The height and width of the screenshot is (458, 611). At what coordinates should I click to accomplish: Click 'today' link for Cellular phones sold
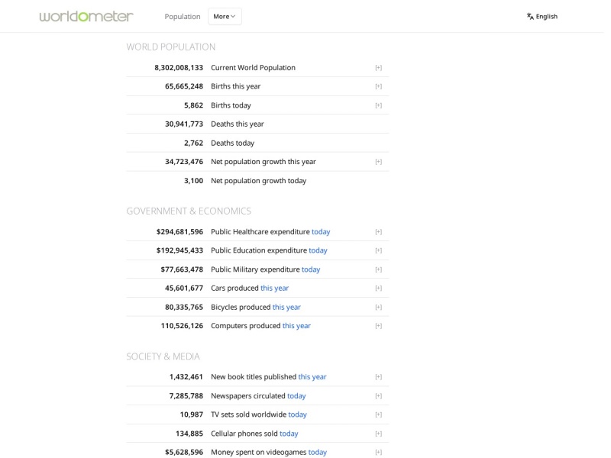[x=289, y=434]
